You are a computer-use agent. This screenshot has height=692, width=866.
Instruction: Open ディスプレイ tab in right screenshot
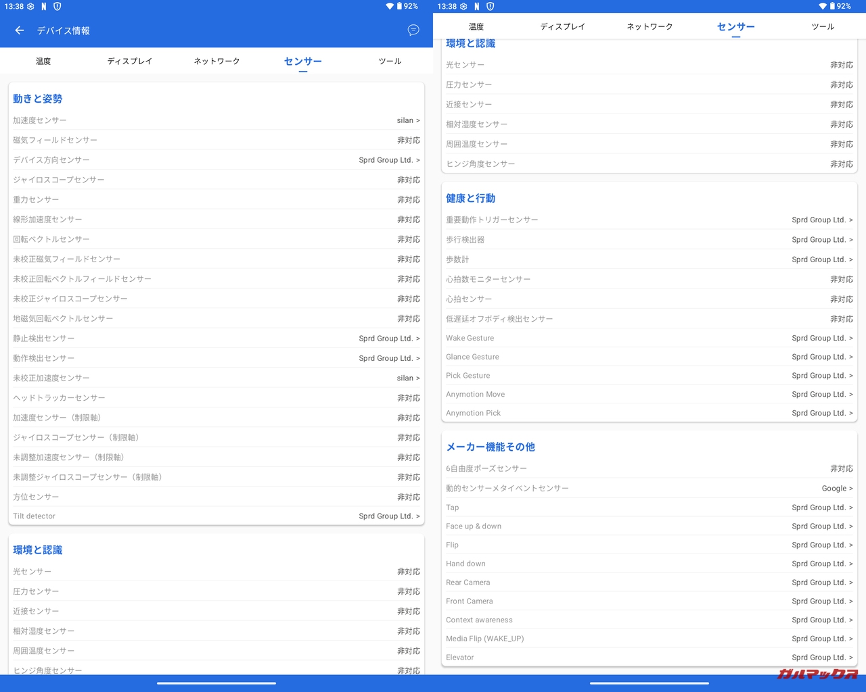pos(563,26)
